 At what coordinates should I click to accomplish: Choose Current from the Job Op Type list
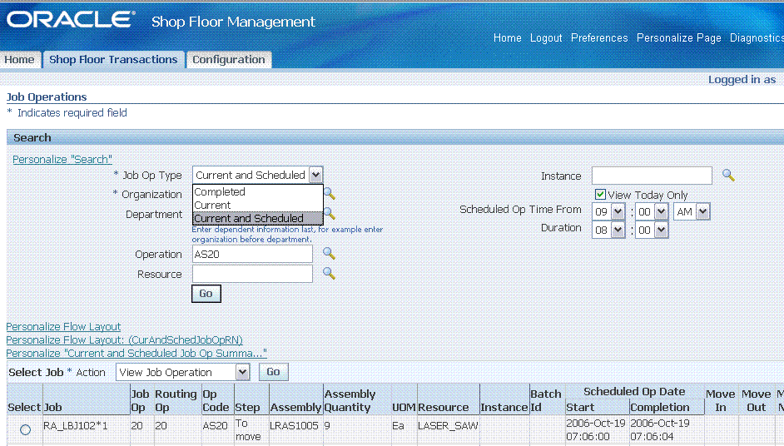click(257, 205)
